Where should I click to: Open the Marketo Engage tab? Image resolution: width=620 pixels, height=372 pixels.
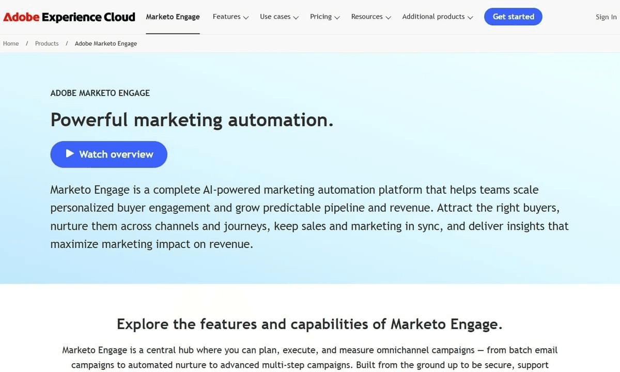coord(173,17)
